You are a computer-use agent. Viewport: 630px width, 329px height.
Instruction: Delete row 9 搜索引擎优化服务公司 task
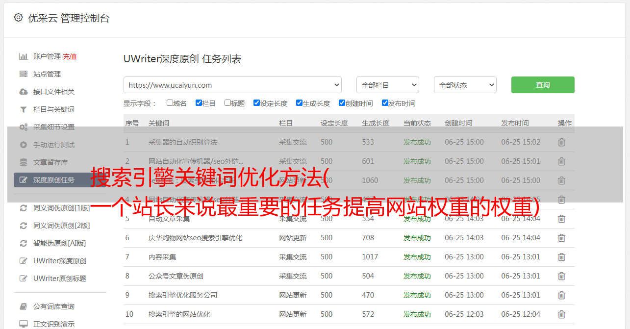(562, 295)
